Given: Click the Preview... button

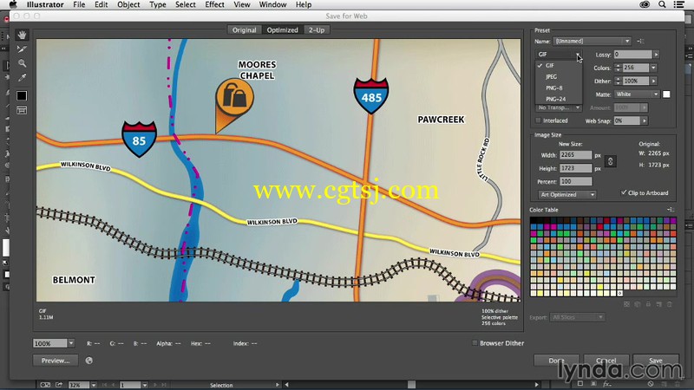Looking at the screenshot, I should point(56,361).
